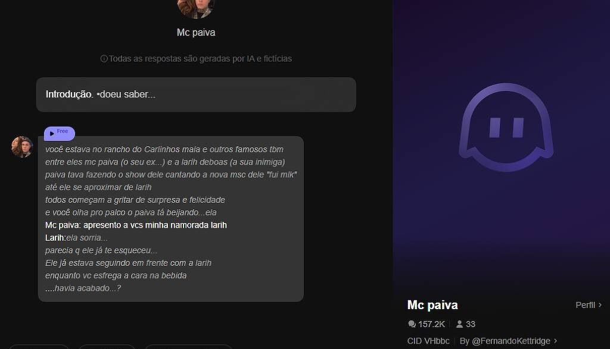The height and width of the screenshot is (349, 610).
Task: Click the chat bubble icon next to 157.2K
Action: 412,324
